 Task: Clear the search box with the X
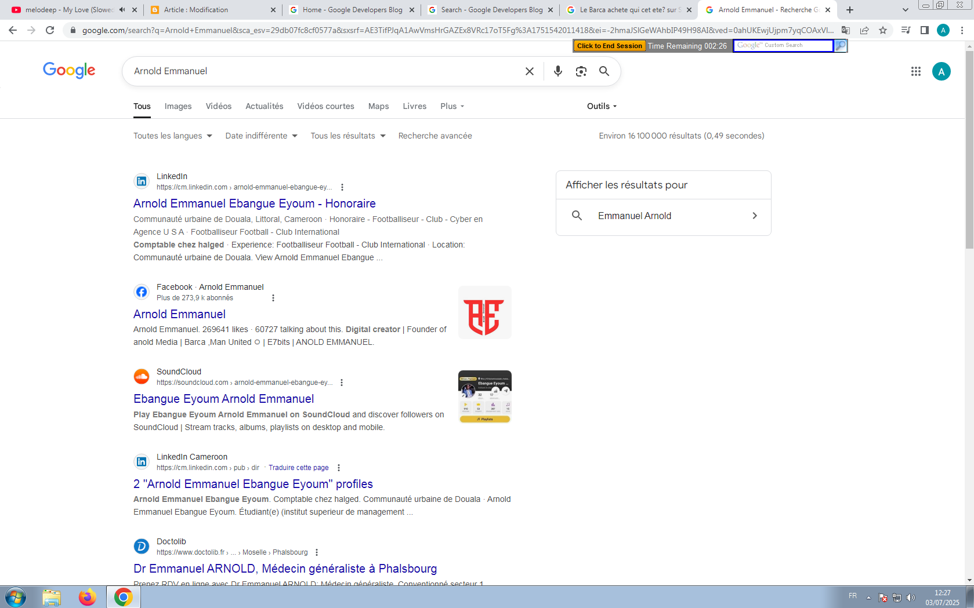(x=530, y=71)
